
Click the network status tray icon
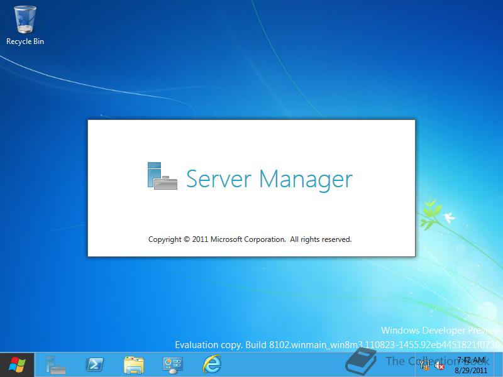click(424, 365)
